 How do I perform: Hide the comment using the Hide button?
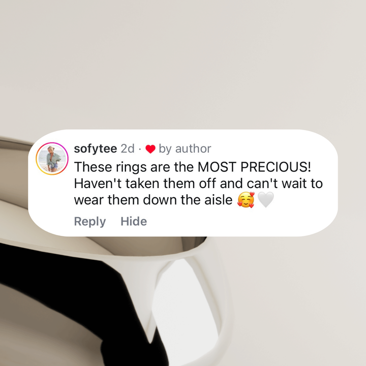(134, 221)
